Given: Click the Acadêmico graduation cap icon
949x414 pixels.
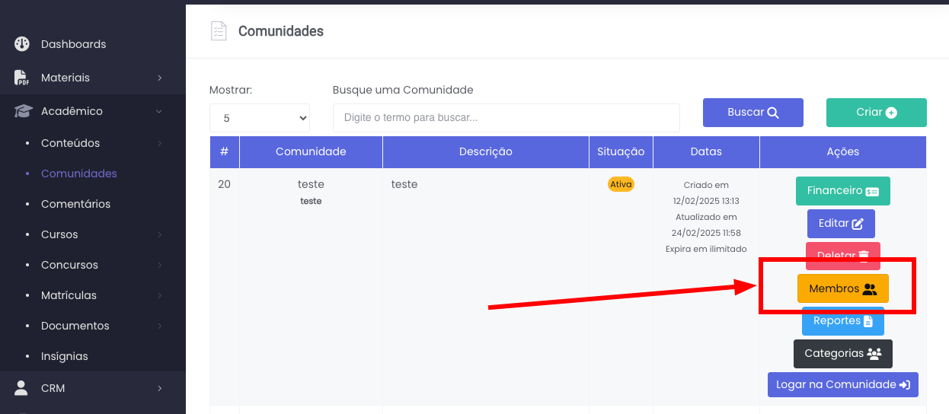Looking at the screenshot, I should click(23, 111).
